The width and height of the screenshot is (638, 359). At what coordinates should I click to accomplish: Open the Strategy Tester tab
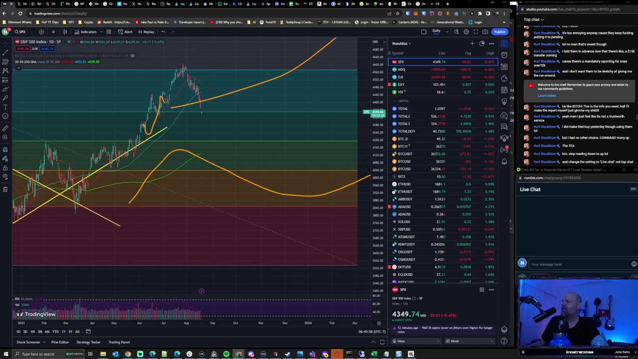click(x=88, y=342)
